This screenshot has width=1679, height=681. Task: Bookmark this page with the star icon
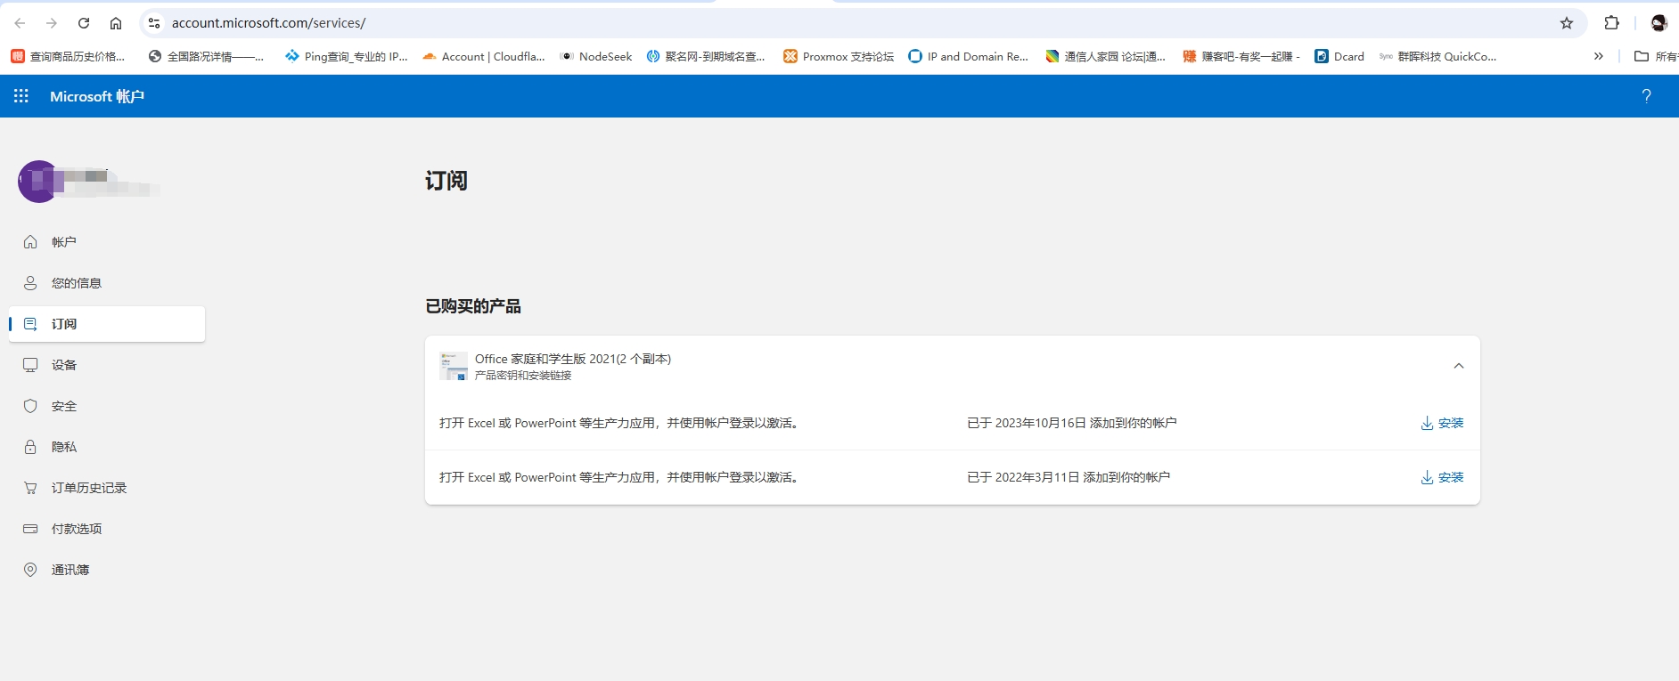tap(1567, 23)
